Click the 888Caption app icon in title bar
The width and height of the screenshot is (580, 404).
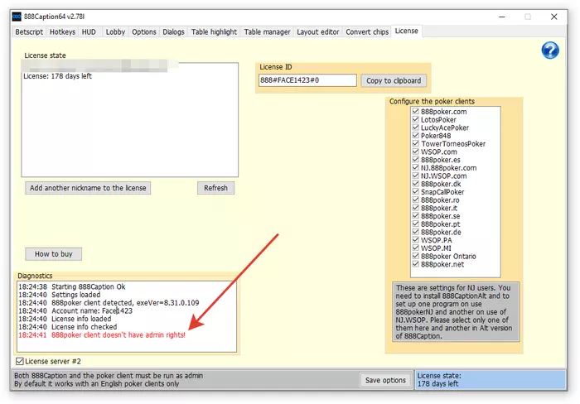pos(17,17)
